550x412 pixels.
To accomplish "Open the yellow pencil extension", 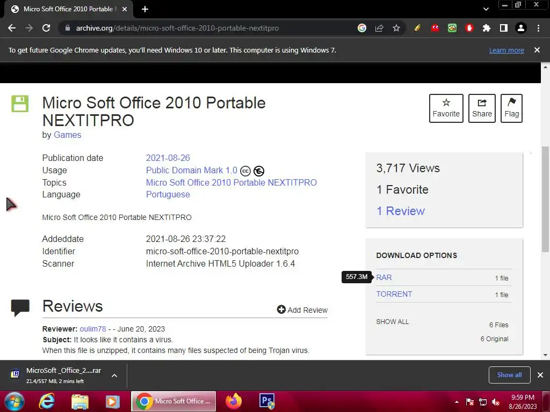I will [x=417, y=28].
